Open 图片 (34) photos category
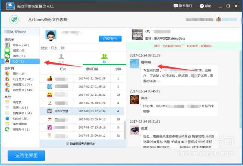Image resolution: width=243 pixels, height=166 pixels. pyautogui.click(x=19, y=73)
